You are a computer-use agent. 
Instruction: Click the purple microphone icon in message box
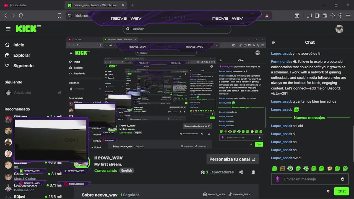[x=278, y=179]
